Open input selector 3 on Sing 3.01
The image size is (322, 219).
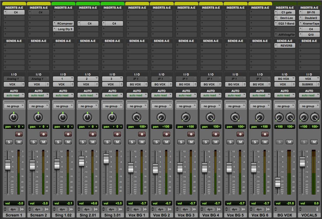coord(112,79)
